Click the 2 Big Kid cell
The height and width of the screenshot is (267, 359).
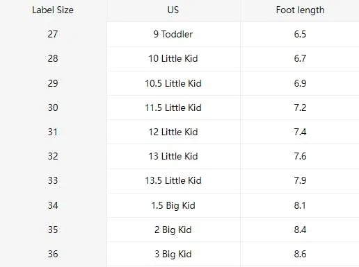point(173,230)
